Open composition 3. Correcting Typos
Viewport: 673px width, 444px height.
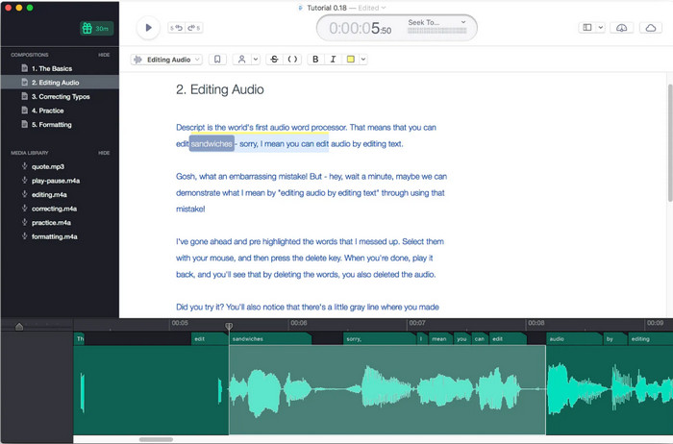tap(60, 96)
